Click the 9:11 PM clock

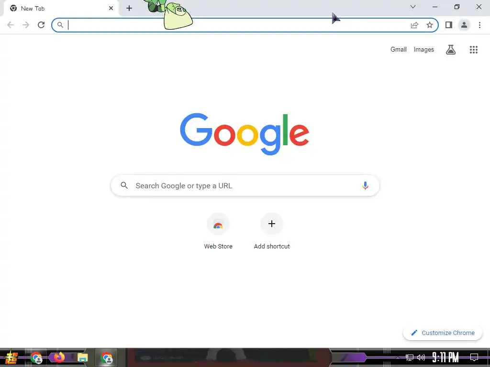[x=445, y=357]
